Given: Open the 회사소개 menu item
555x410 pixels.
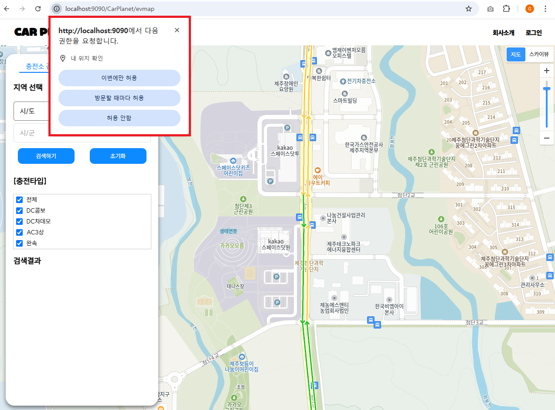Looking at the screenshot, I should (x=504, y=33).
